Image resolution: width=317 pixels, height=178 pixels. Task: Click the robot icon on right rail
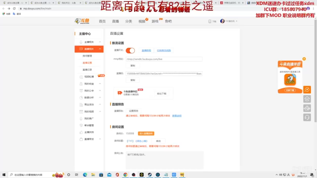(307, 108)
